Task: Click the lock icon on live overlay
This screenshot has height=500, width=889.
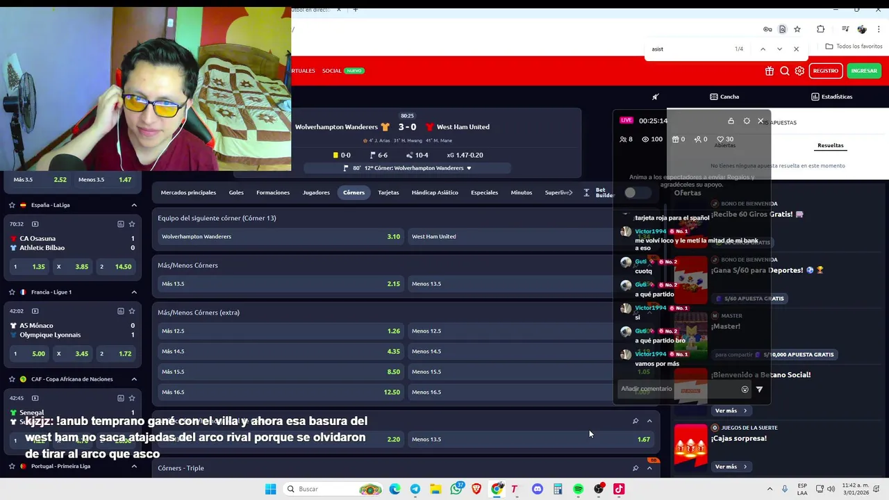Action: (x=731, y=121)
